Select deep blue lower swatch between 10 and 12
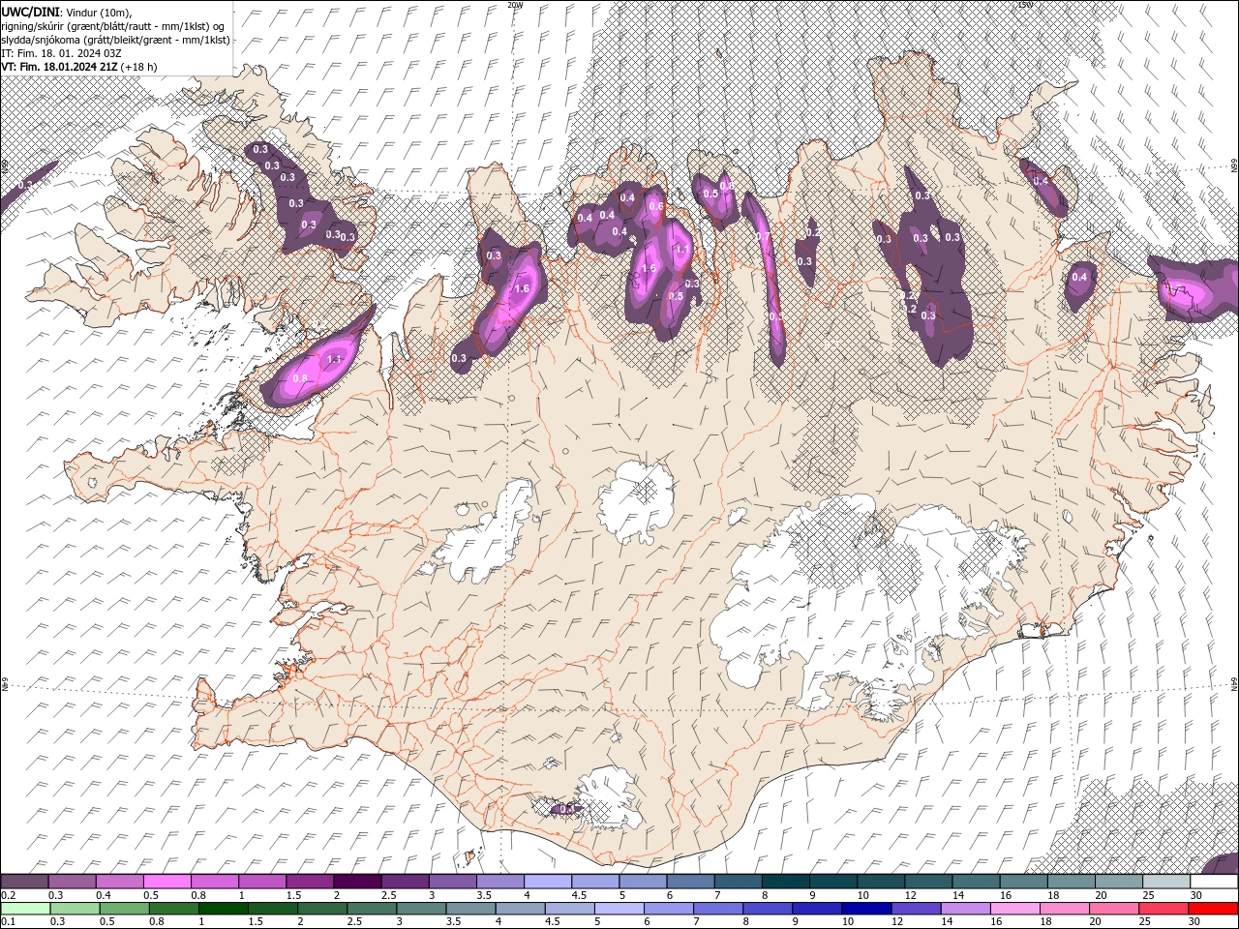Viewport: 1239px width, 929px height. point(866,909)
